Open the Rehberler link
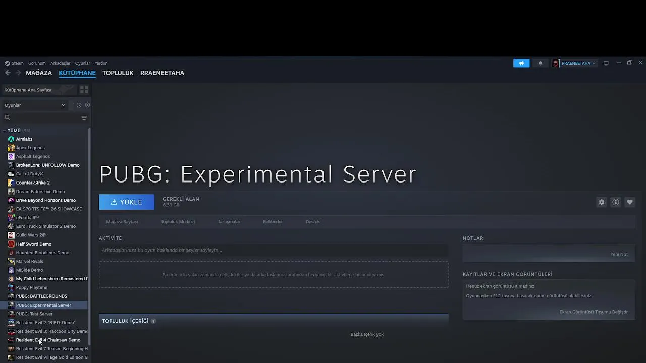 point(273,222)
